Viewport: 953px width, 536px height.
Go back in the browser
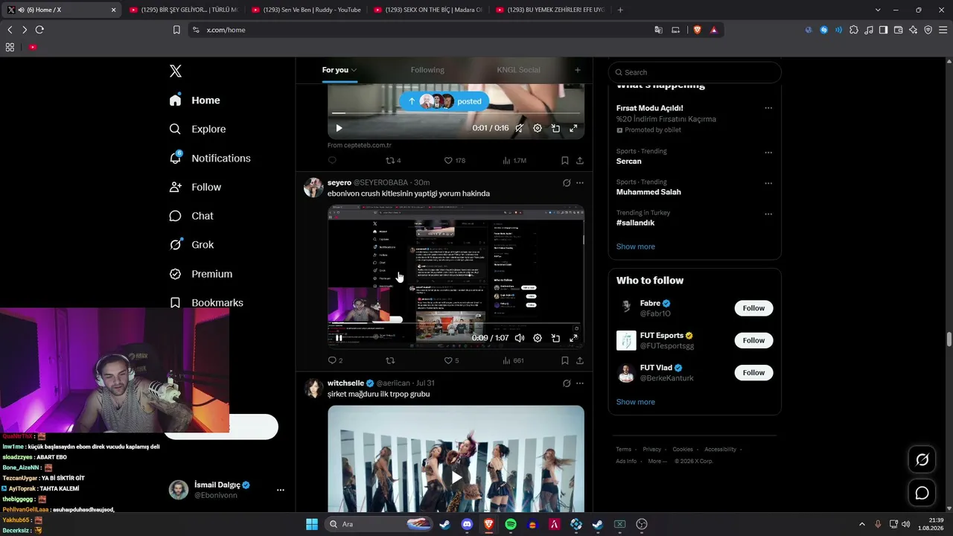(10, 30)
